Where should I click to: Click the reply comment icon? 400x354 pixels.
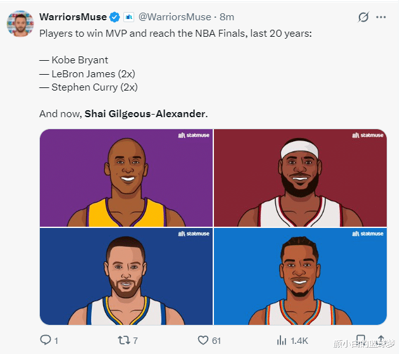tap(46, 340)
